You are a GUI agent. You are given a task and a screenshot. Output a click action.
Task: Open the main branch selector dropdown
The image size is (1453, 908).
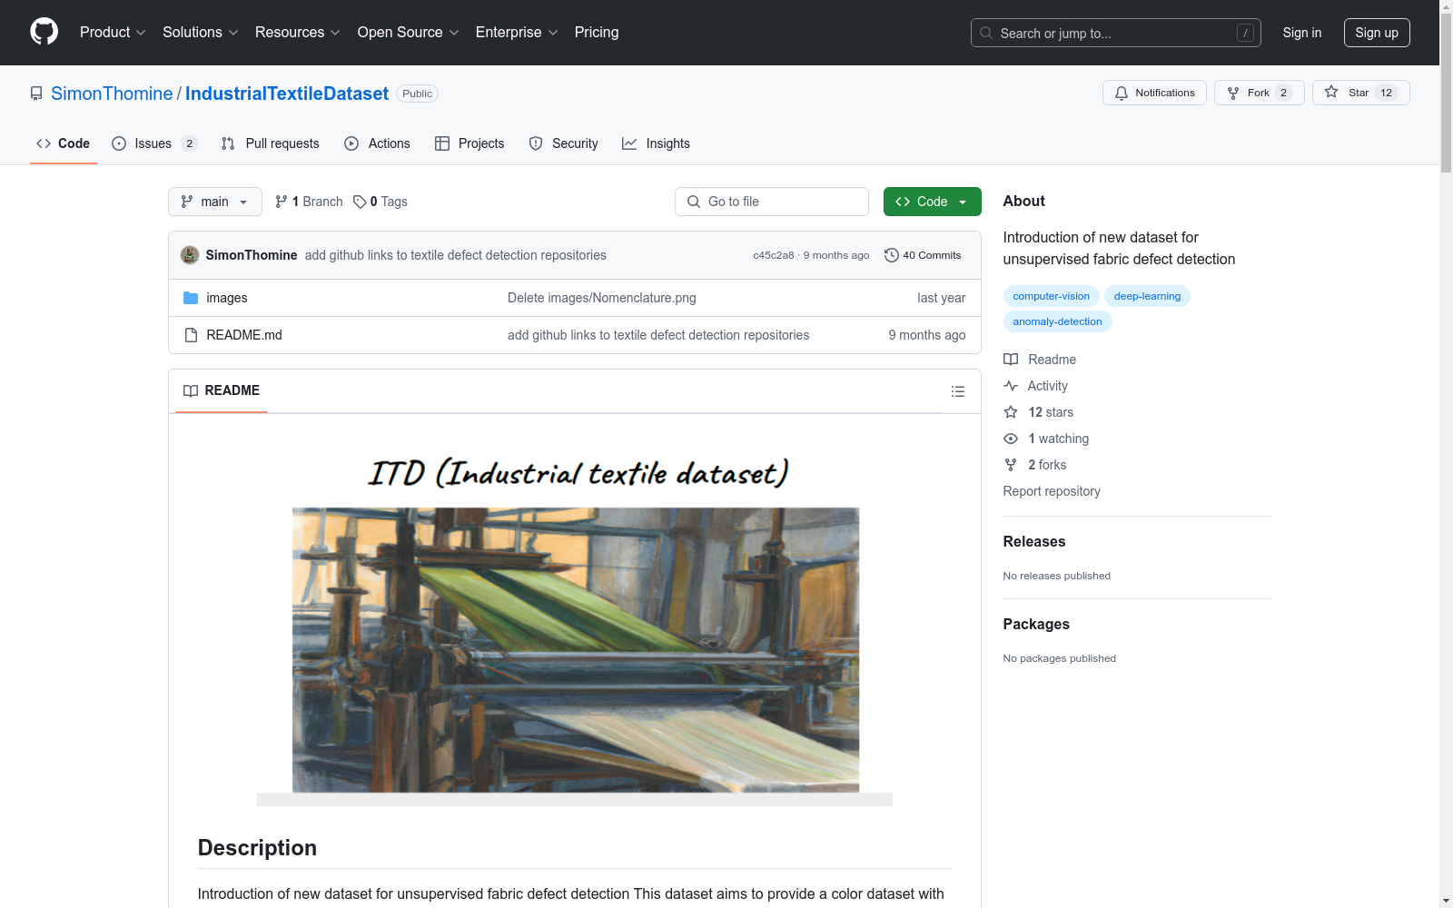coord(215,202)
